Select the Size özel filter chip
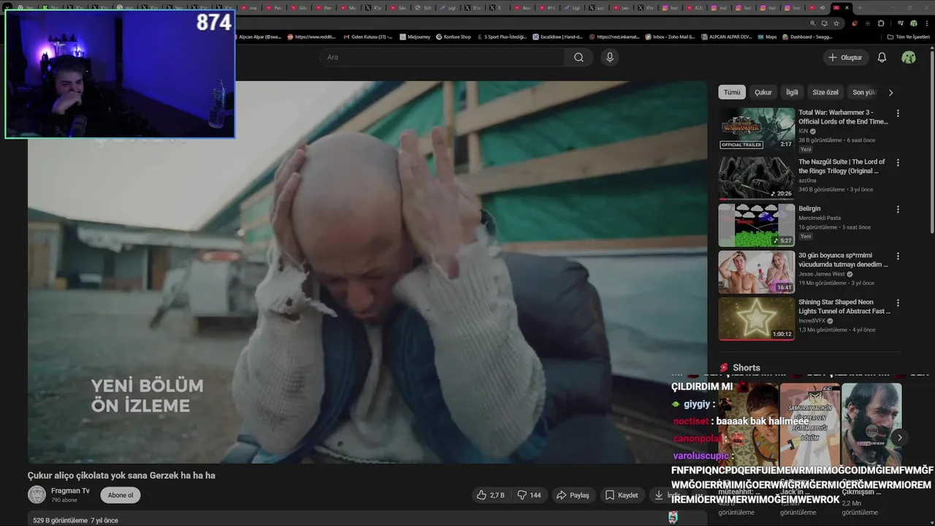This screenshot has height=526, width=935. (825, 92)
